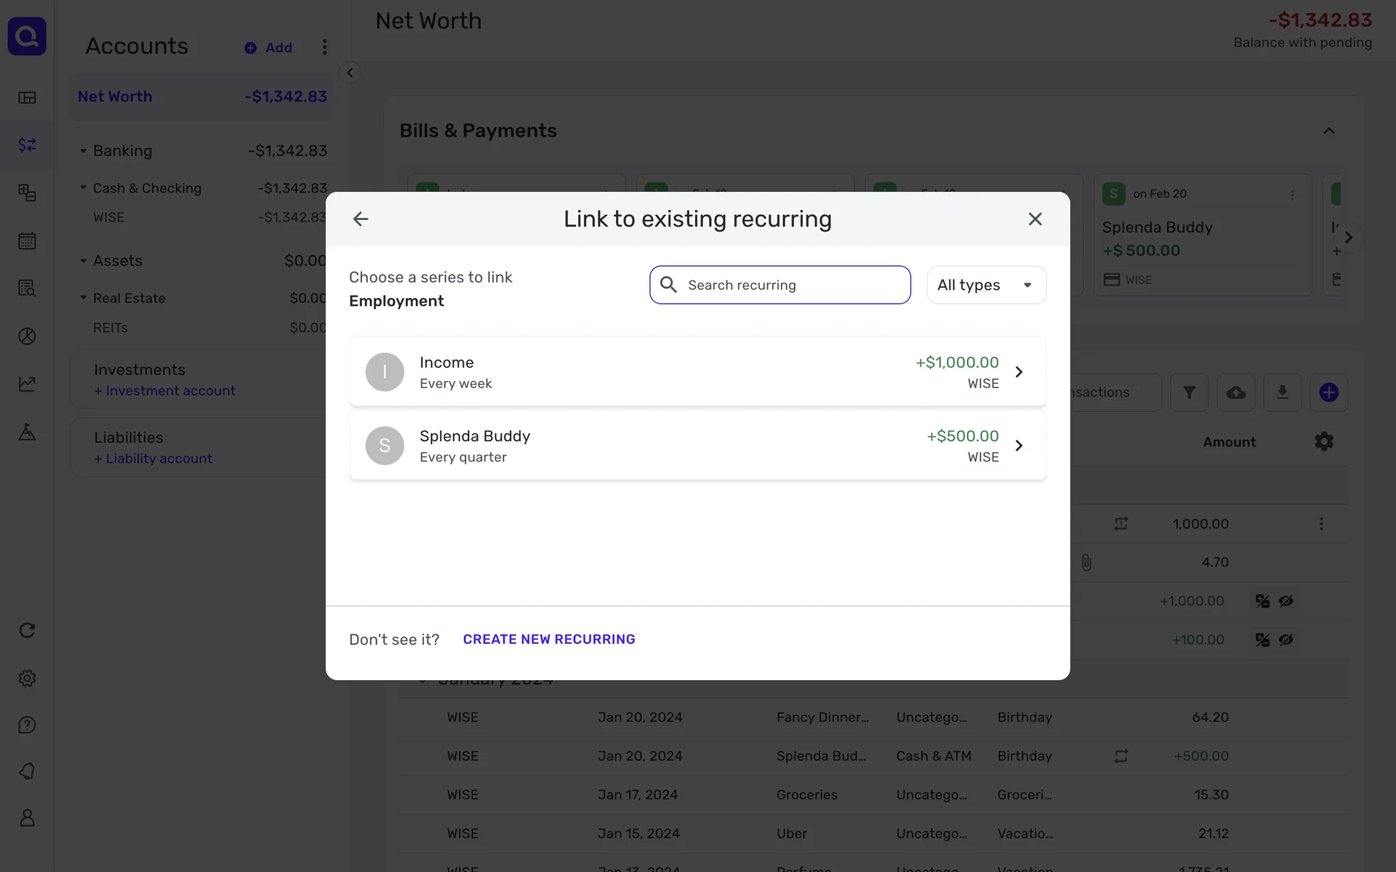The height and width of the screenshot is (872, 1396).
Task: Toggle hidden eye on +1,000.00 transaction
Action: click(x=1285, y=601)
